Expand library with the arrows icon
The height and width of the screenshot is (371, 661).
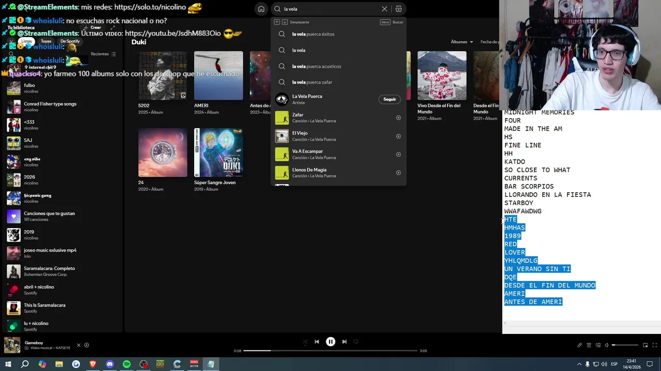pyautogui.click(x=113, y=27)
